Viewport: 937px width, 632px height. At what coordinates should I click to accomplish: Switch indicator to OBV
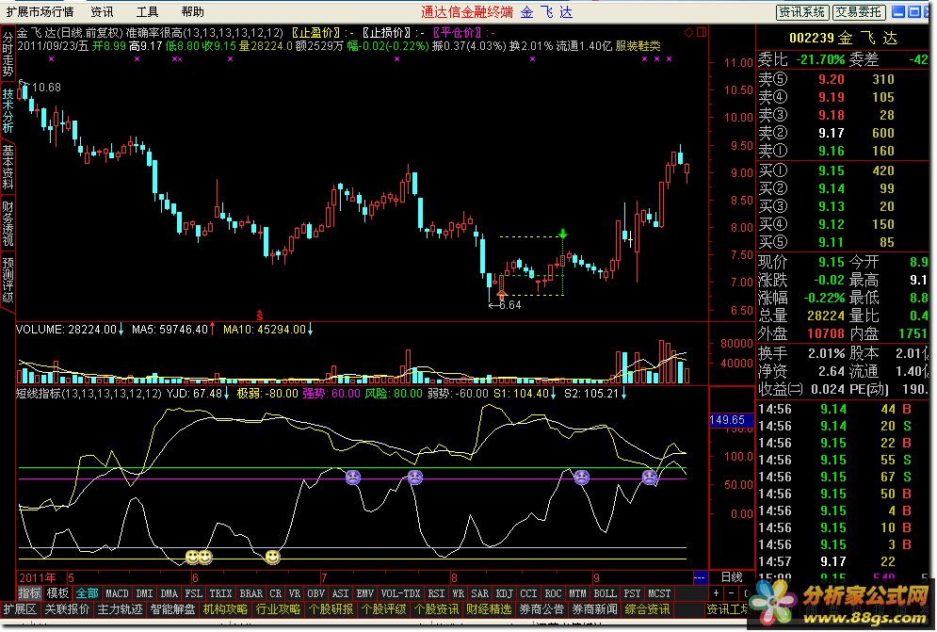coord(316,593)
